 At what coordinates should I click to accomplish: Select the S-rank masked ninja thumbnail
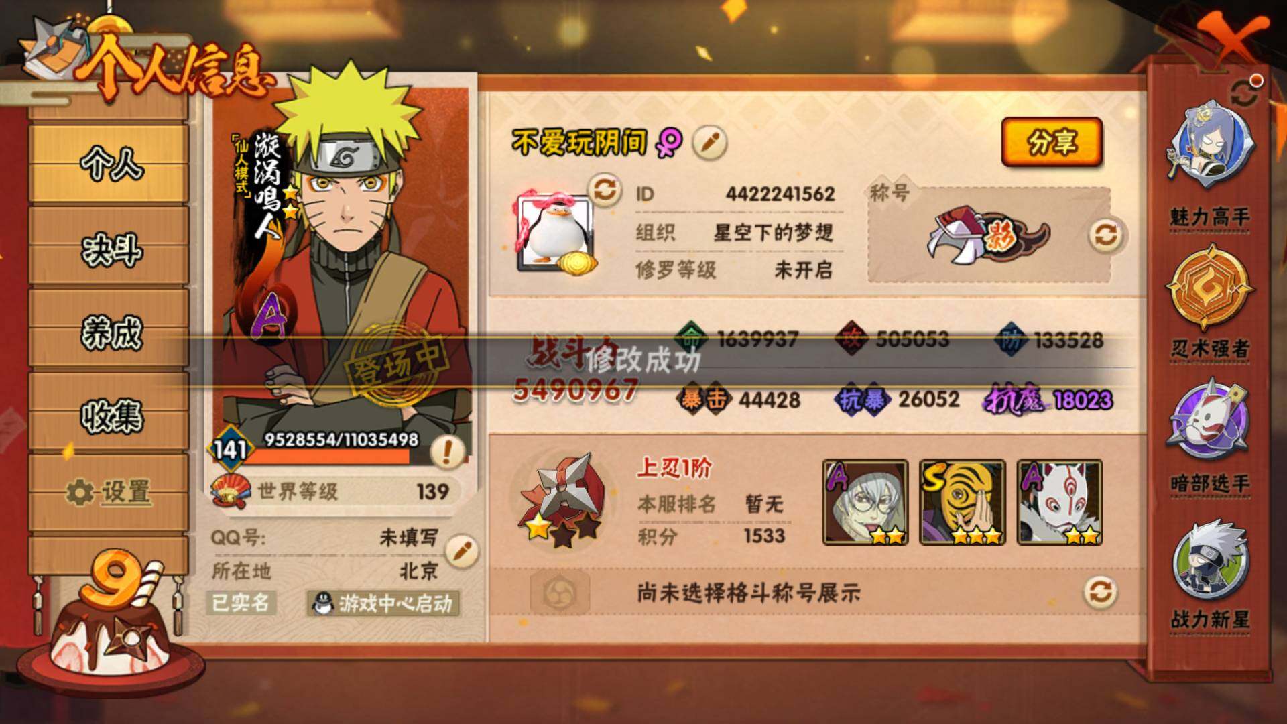[x=963, y=502]
